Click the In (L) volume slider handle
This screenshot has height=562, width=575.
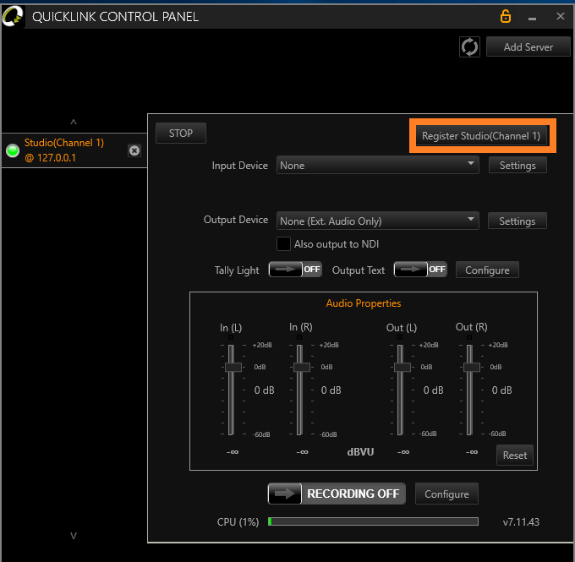(x=233, y=367)
